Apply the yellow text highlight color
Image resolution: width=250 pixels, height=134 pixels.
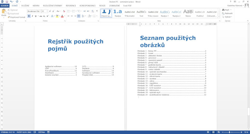point(57,16)
